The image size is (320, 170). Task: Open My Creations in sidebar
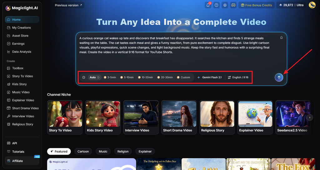(x=22, y=28)
